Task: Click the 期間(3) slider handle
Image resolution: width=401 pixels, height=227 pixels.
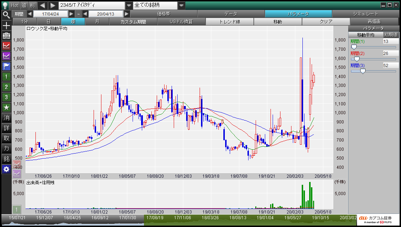Action: click(x=363, y=71)
